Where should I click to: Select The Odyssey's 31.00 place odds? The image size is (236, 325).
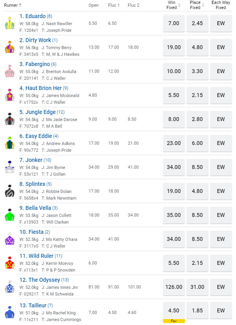tap(197, 287)
